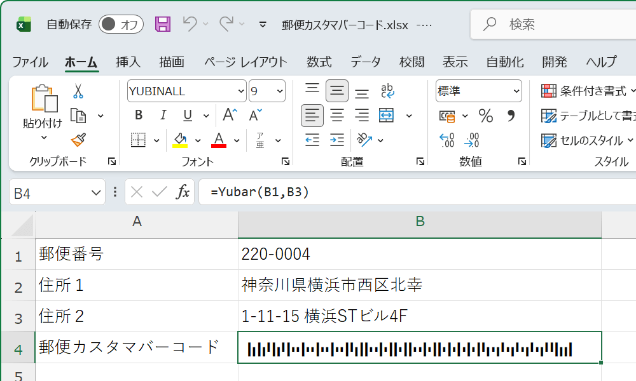The width and height of the screenshot is (636, 381).
Task: Open the borders dropdown arrow
Action: (x=156, y=141)
